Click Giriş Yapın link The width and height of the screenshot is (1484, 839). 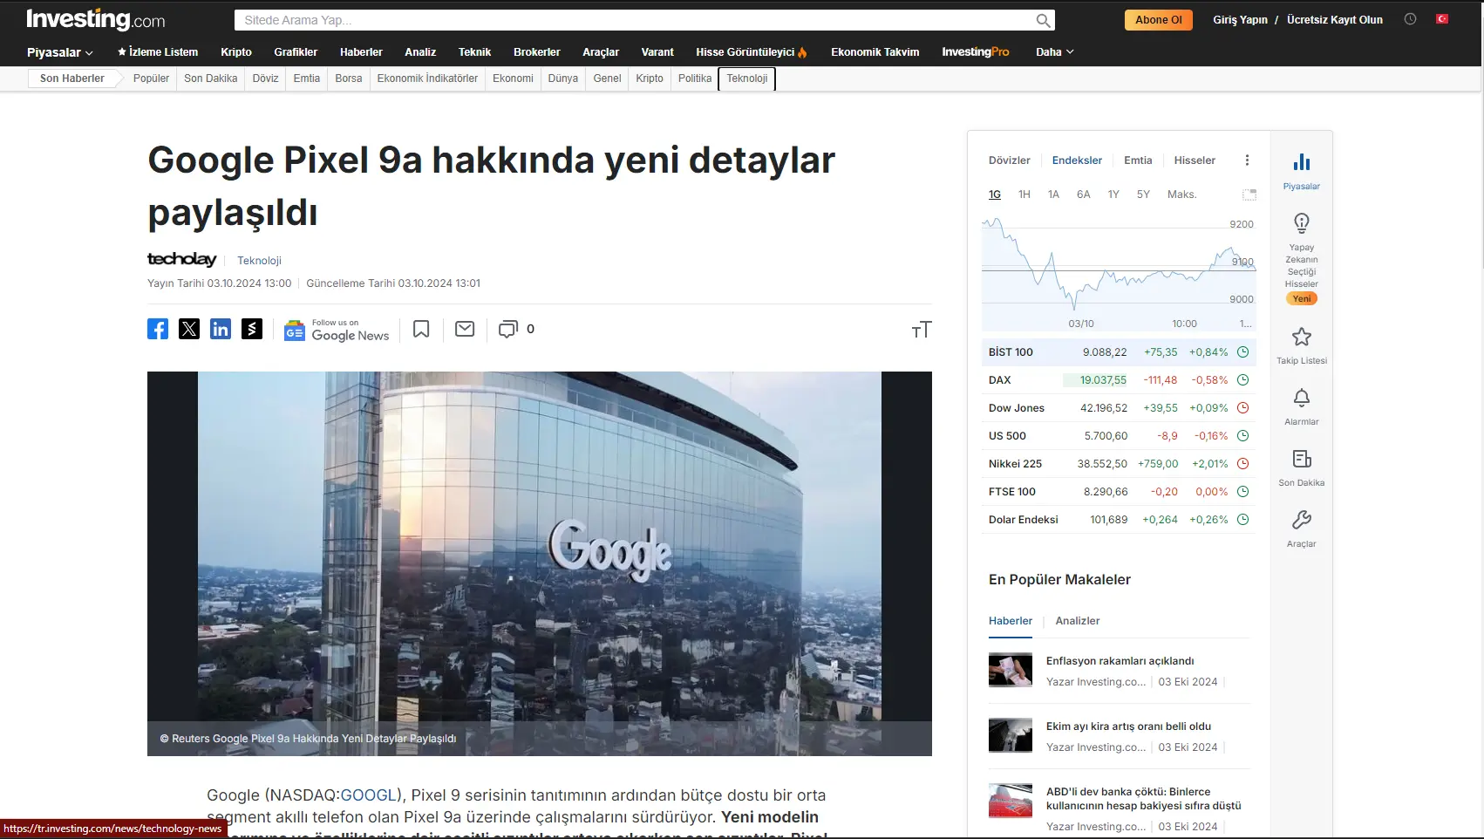coord(1240,20)
